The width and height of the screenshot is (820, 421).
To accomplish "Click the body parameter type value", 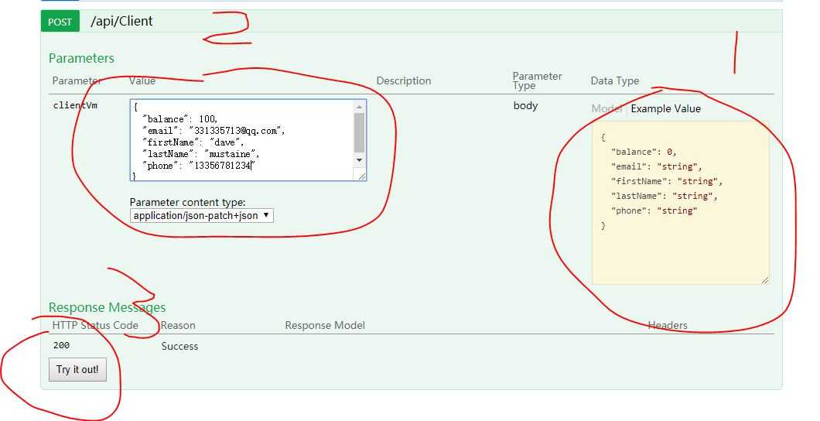I will tap(525, 105).
